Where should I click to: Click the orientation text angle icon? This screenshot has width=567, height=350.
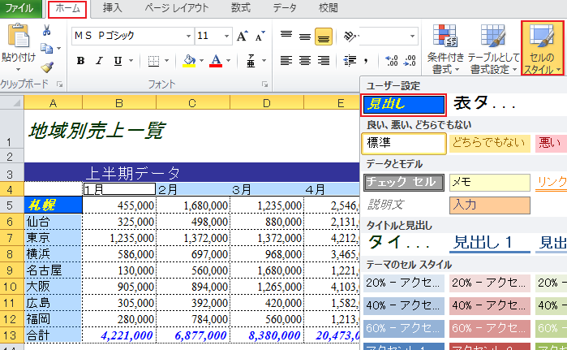pos(352,36)
